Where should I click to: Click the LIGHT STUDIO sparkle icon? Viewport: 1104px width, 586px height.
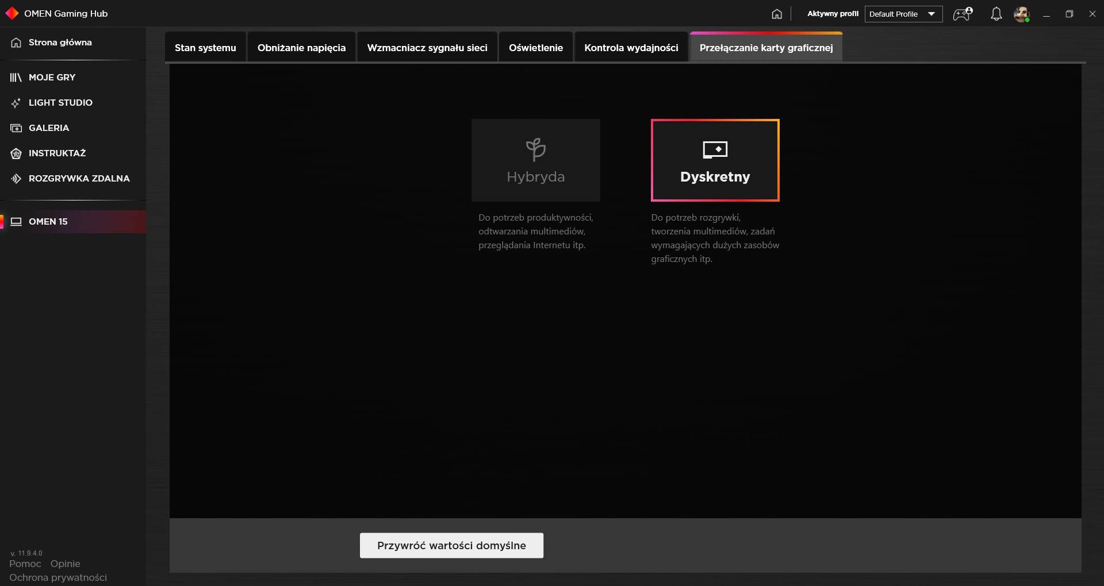pos(16,103)
